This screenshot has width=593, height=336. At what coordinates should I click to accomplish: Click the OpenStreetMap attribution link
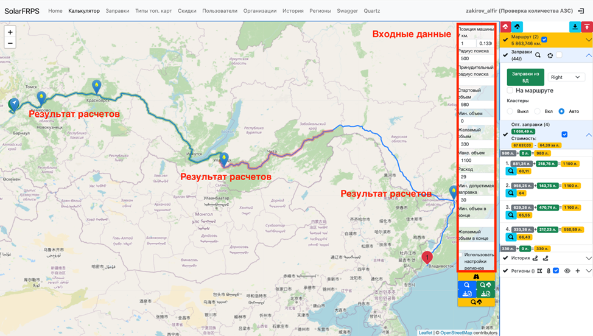(456, 332)
